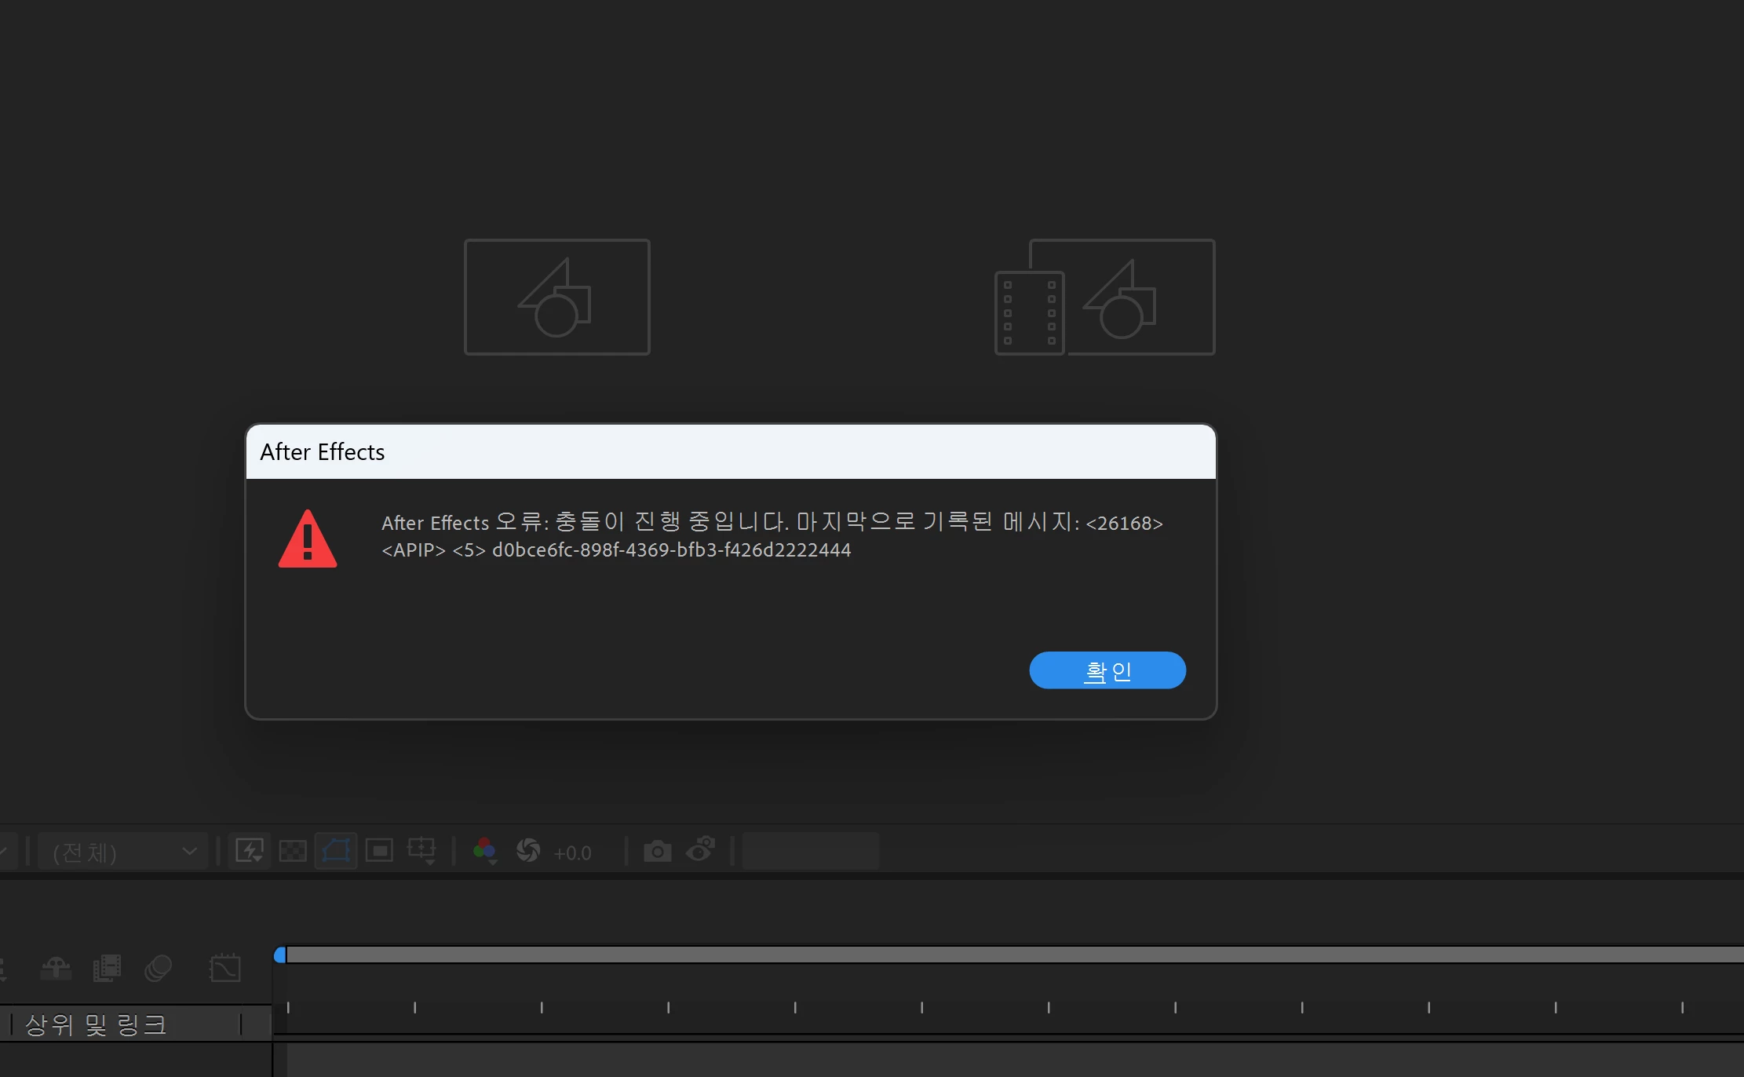Viewport: 1744px width, 1077px height.
Task: Take a snapshot with the camera icon
Action: click(x=657, y=851)
